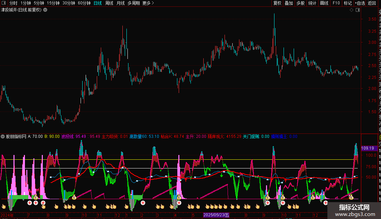Click the first red plus signal icon
The height and width of the screenshot is (219, 381).
(30, 203)
